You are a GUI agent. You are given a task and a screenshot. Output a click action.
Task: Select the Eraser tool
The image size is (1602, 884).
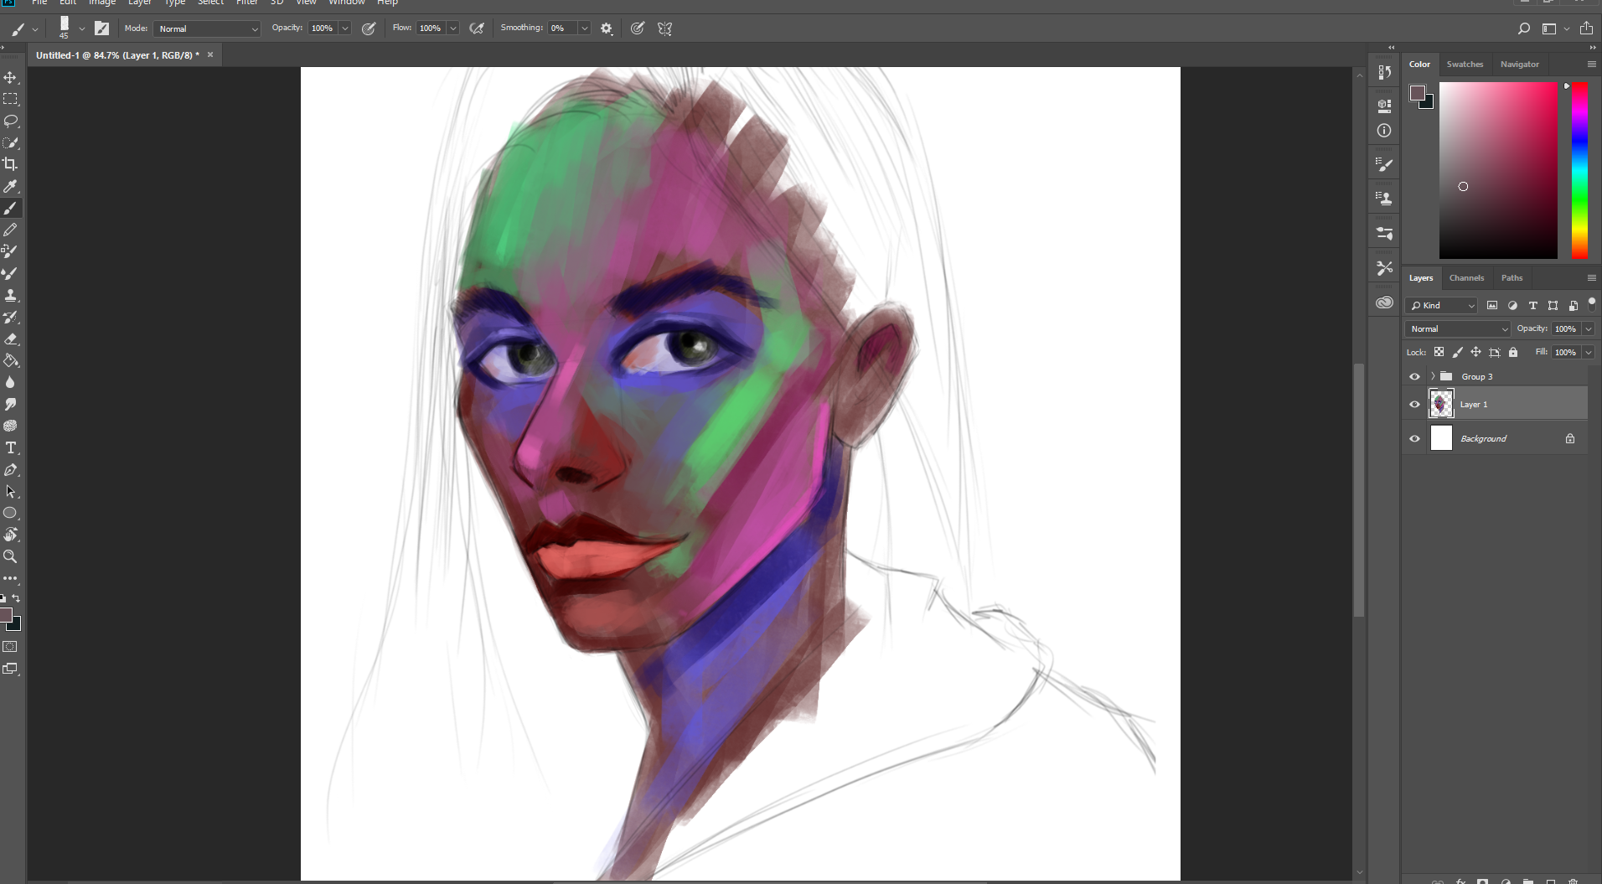(x=10, y=339)
